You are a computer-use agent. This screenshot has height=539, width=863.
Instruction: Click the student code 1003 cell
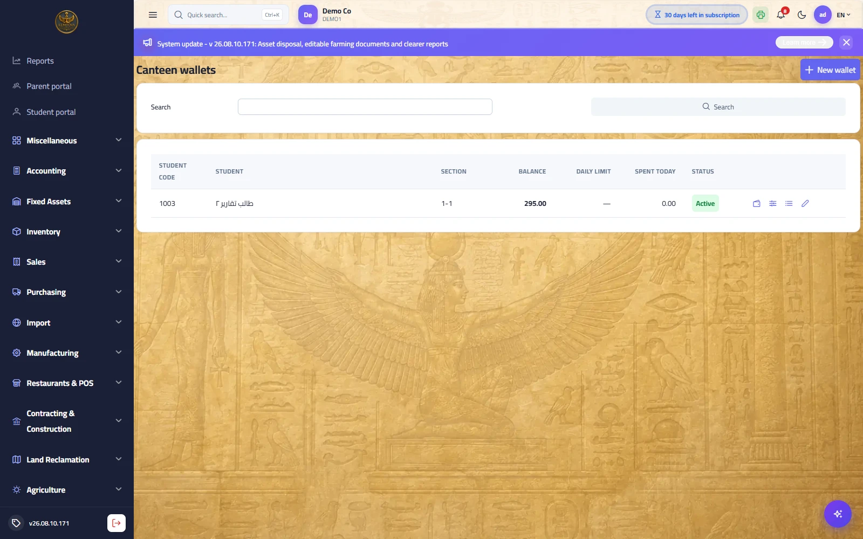167,204
